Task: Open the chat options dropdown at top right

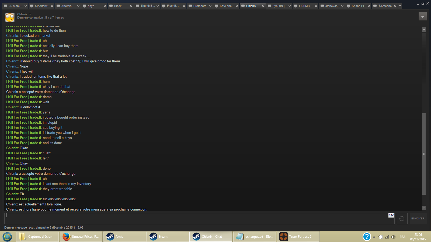Action: tap(422, 17)
